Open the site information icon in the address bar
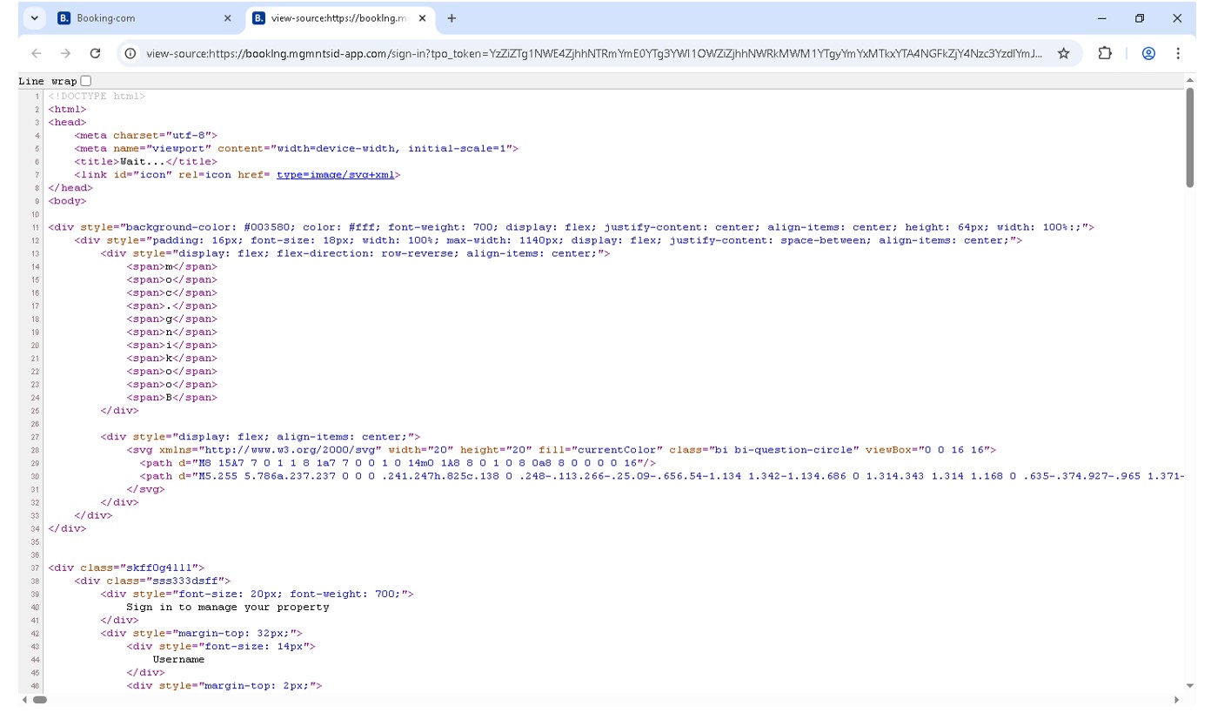This screenshot has height=719, width=1231. [130, 53]
